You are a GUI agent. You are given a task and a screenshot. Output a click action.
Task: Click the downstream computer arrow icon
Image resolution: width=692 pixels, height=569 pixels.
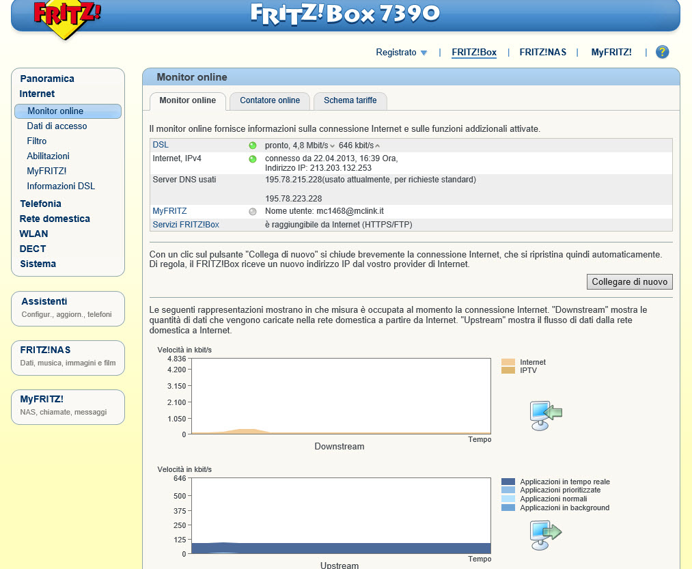[x=546, y=415]
